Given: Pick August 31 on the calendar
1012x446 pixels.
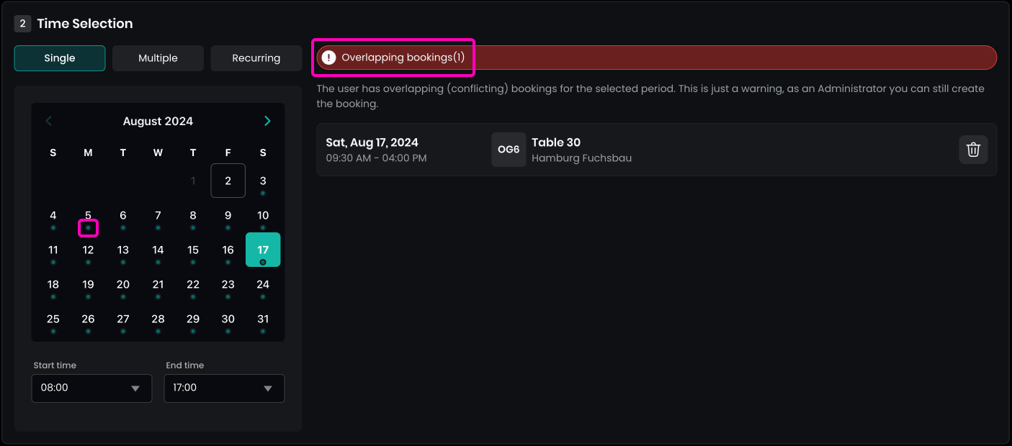Looking at the screenshot, I should tap(263, 319).
